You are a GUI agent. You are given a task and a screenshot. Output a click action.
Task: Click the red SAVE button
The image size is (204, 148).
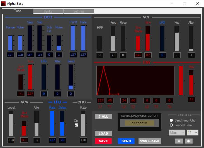point(103,141)
